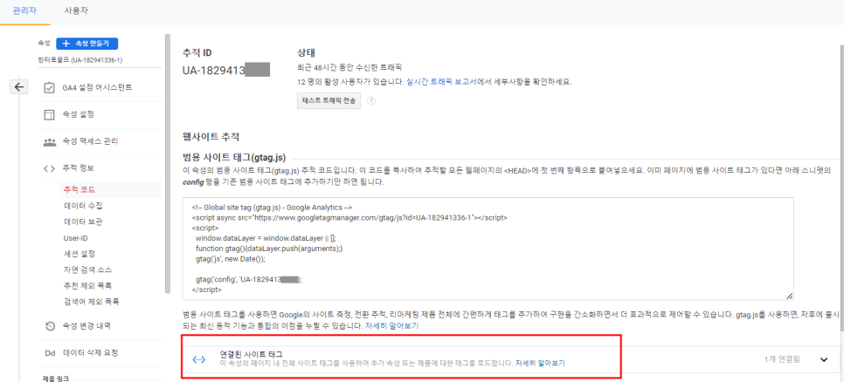Click the 속성 설정 layout icon

coord(49,114)
